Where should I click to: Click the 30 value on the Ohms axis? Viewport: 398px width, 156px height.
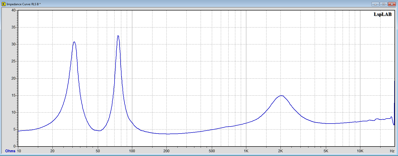13,44
